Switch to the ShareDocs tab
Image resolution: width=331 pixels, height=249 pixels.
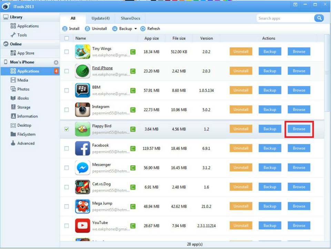(130, 18)
